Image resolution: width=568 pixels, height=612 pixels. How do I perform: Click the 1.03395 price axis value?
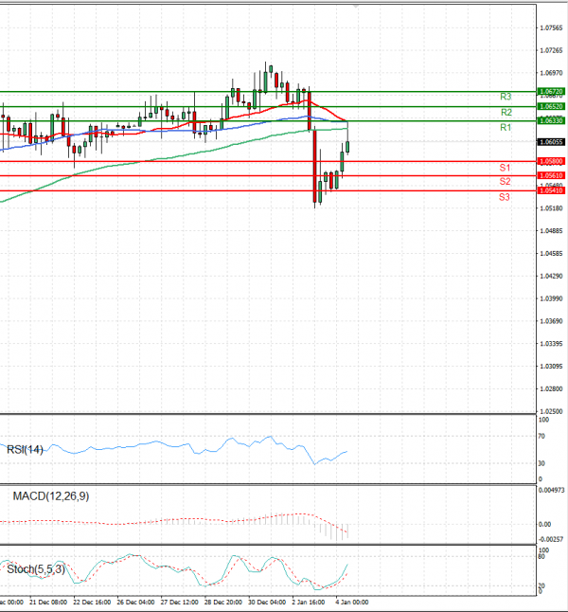tap(551, 344)
